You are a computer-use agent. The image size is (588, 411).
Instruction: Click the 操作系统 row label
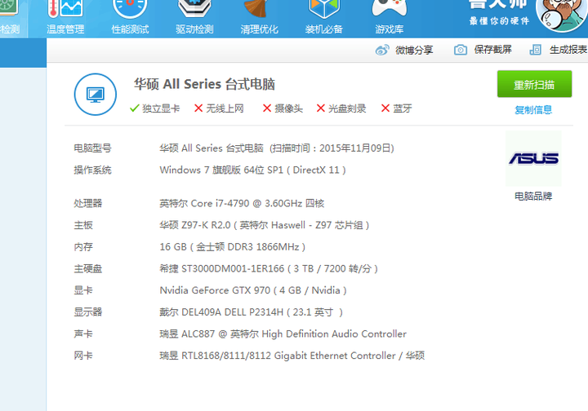[x=92, y=170]
